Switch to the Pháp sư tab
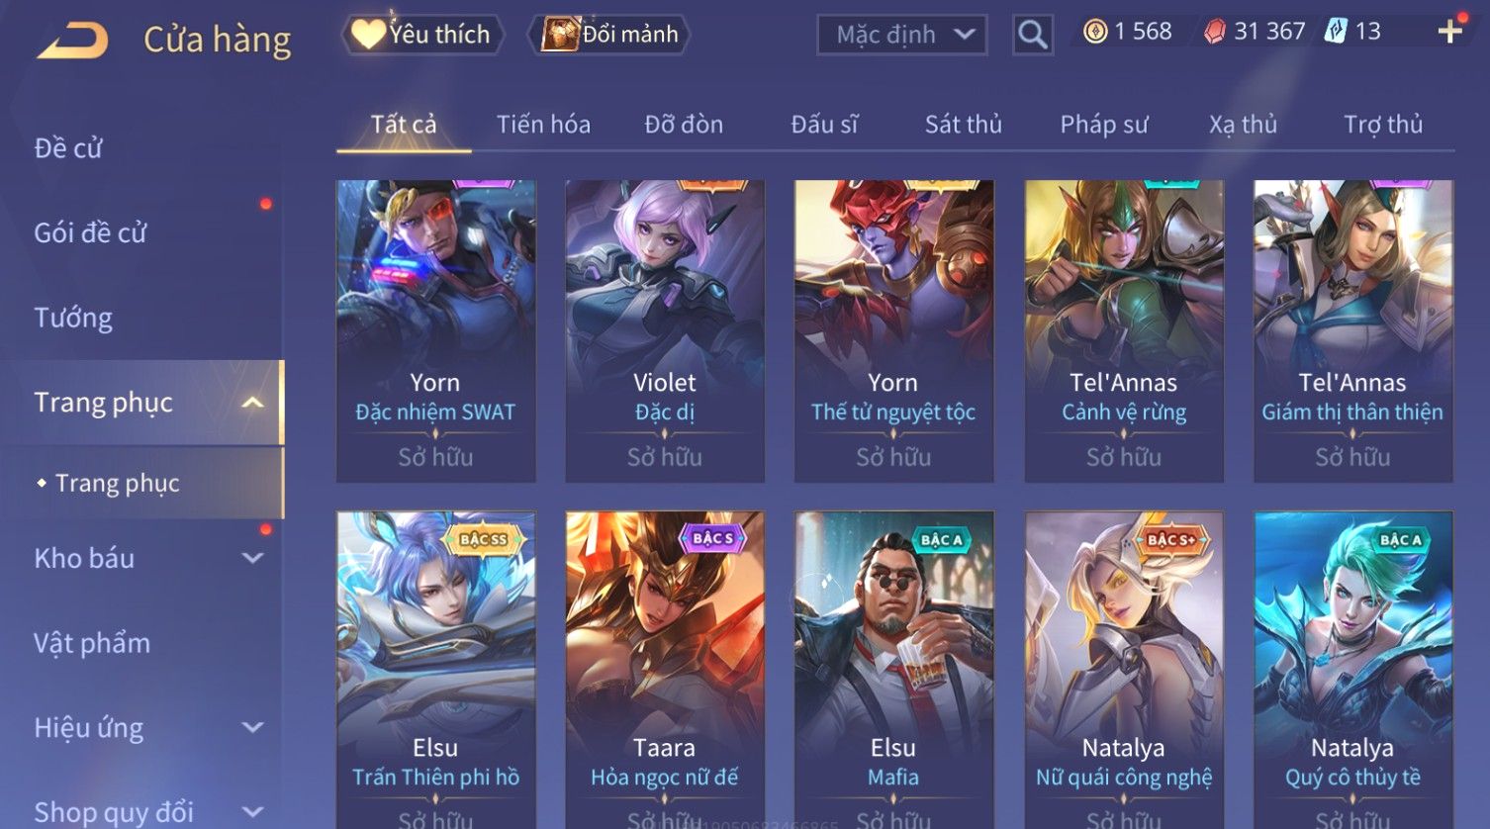This screenshot has width=1490, height=829. (1104, 125)
